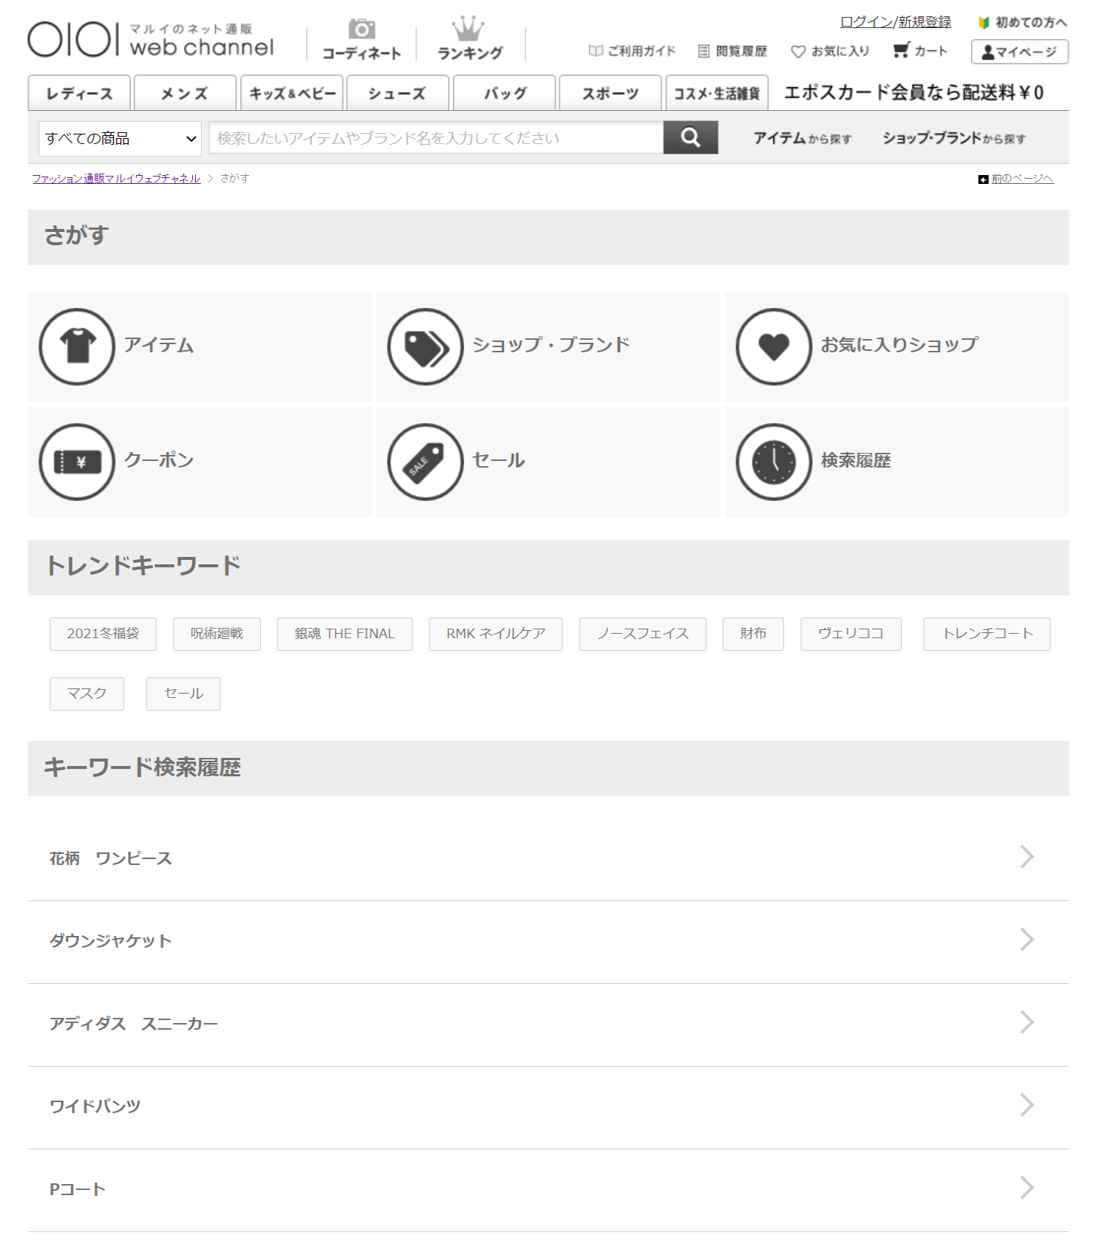This screenshot has height=1238, width=1096.
Task: Expand the 花柄 ワンピース history row arrow
Action: pos(1027,857)
